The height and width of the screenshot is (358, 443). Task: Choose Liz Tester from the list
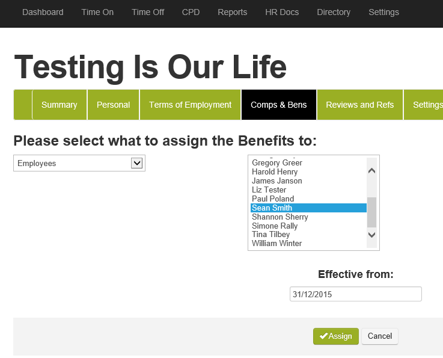coord(269,190)
